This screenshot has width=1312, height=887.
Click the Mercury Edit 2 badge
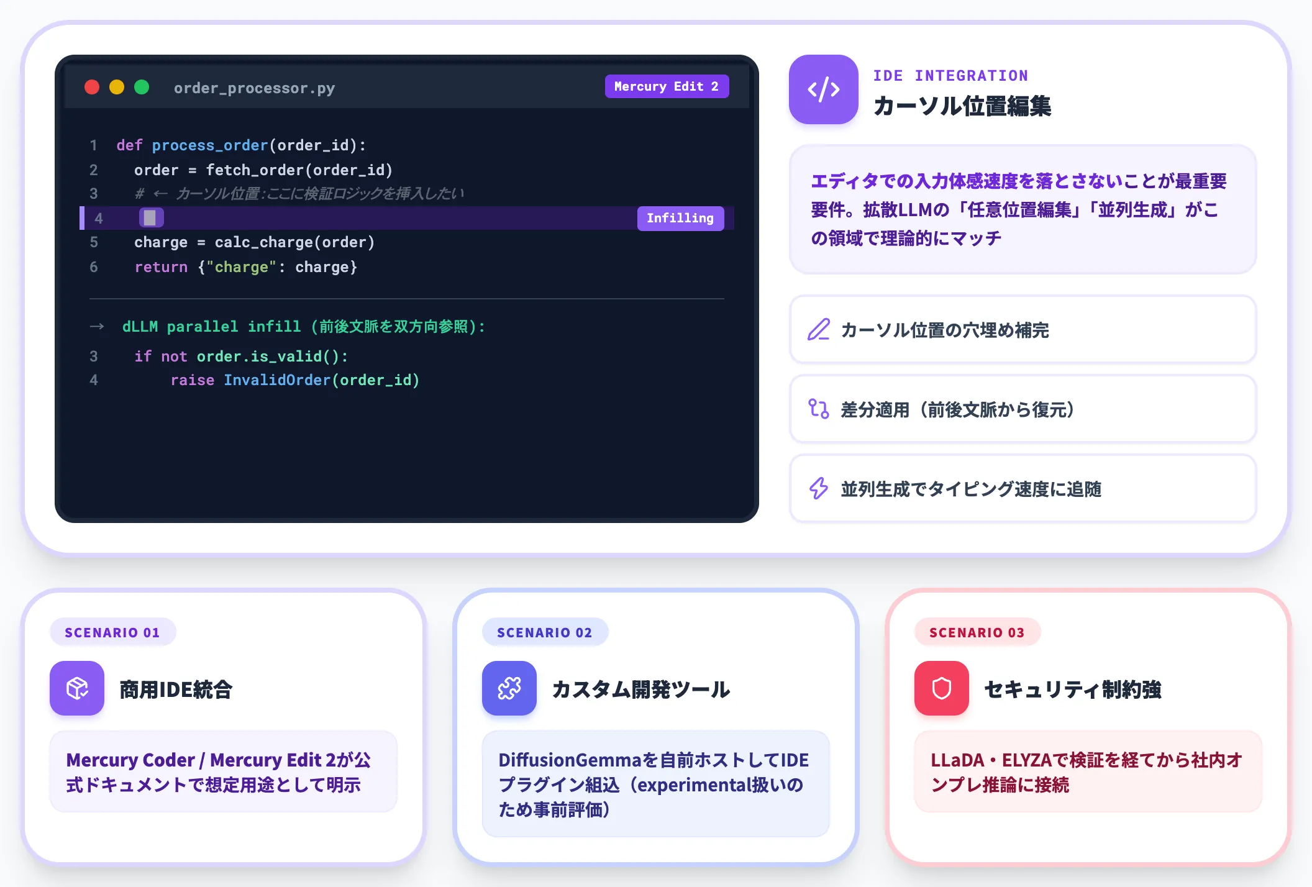click(x=667, y=86)
